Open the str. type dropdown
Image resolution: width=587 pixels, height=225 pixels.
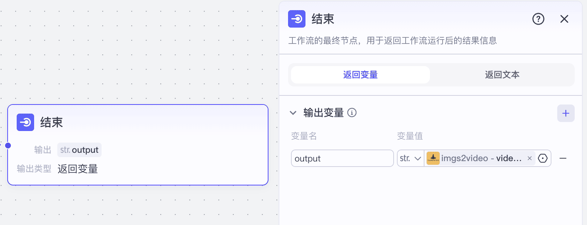click(410, 158)
